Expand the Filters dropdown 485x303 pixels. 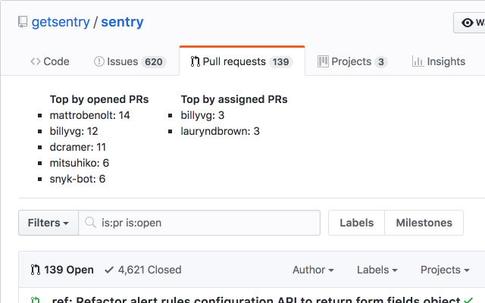[x=48, y=223]
